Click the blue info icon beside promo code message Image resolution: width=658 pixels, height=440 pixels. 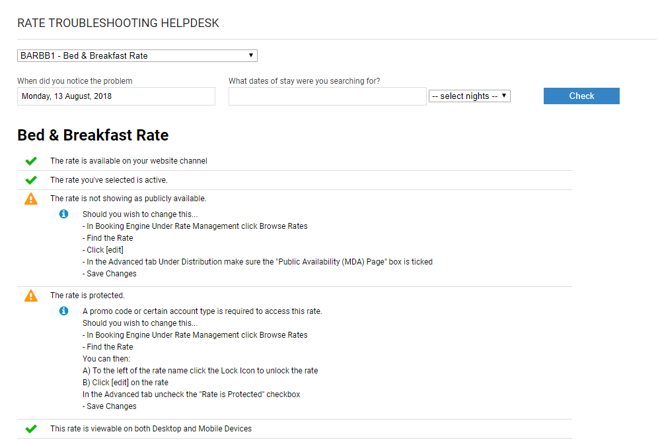click(x=64, y=311)
